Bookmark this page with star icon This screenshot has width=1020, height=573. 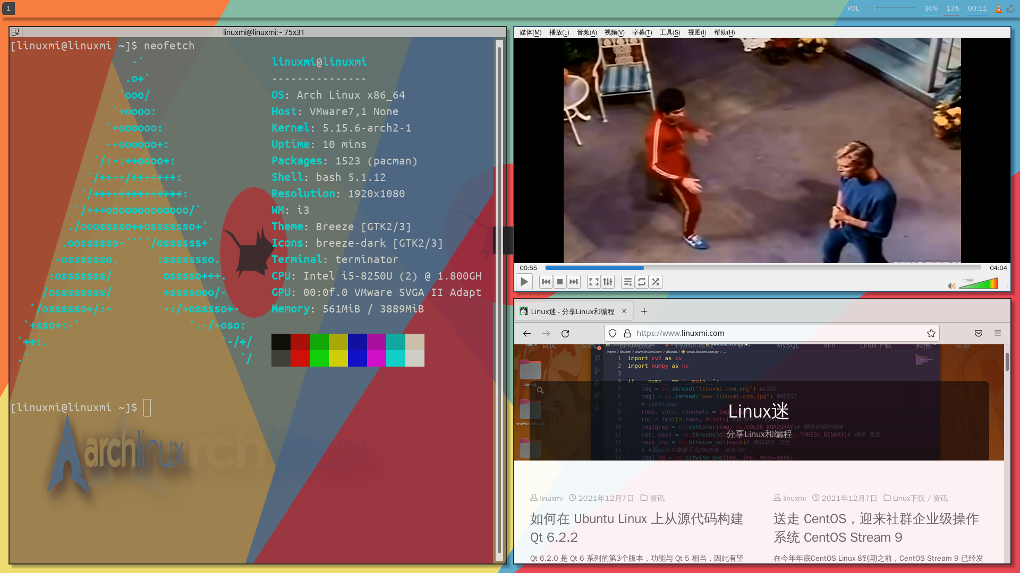click(931, 333)
